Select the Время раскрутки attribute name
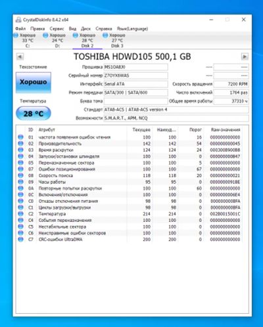 [x=56, y=150]
